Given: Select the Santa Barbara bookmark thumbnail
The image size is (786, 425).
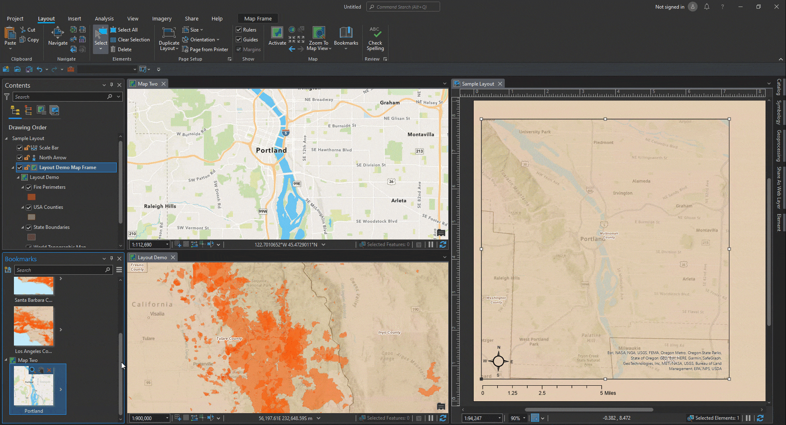Looking at the screenshot, I should click(34, 286).
